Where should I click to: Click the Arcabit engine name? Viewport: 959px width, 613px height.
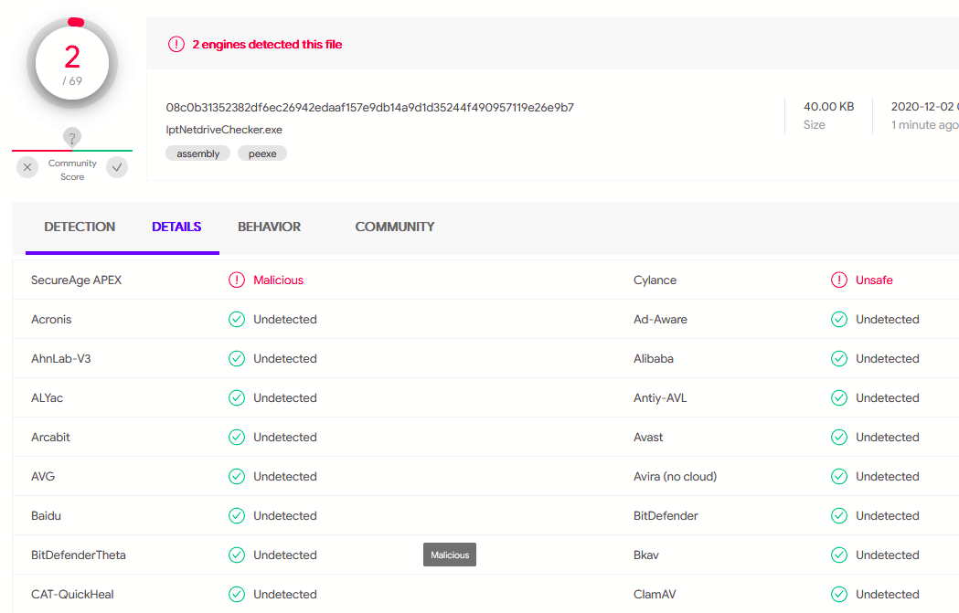pyautogui.click(x=51, y=437)
